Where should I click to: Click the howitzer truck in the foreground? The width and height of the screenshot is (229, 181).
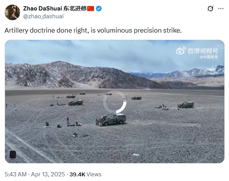coord(111,118)
